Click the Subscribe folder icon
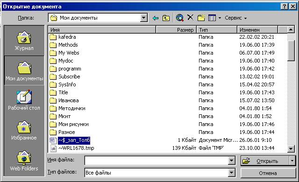This screenshot has width=299, height=182. click(x=53, y=77)
